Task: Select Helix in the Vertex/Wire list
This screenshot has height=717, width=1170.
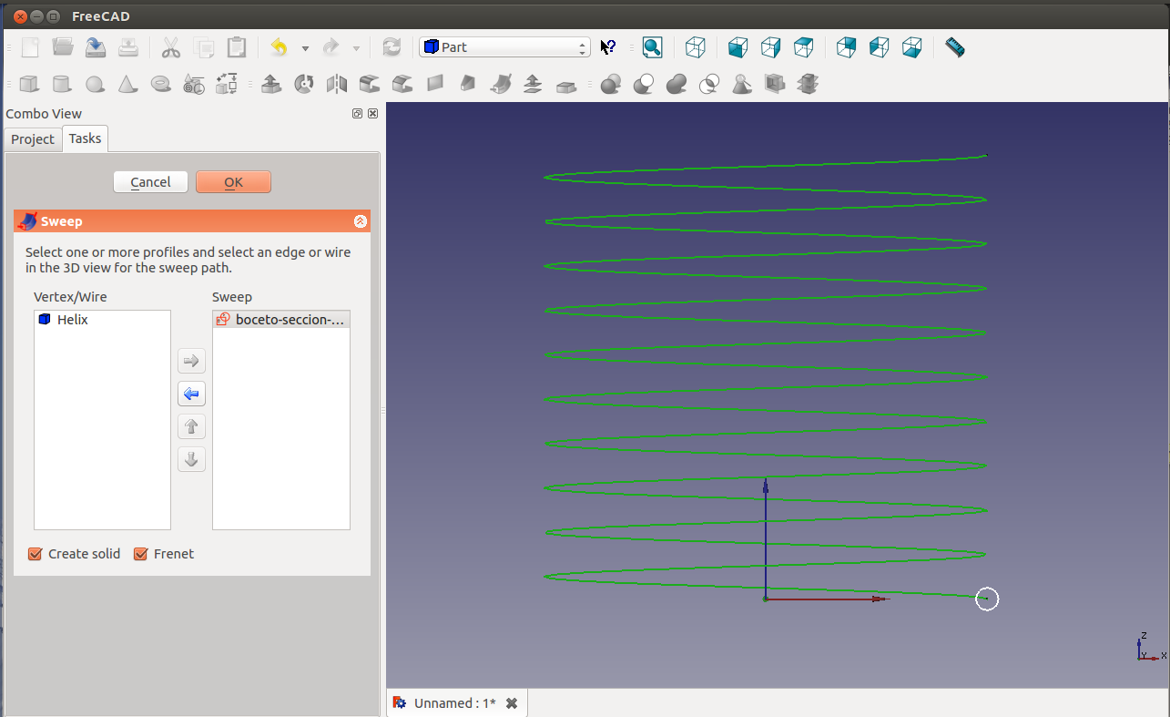Action: coord(72,320)
